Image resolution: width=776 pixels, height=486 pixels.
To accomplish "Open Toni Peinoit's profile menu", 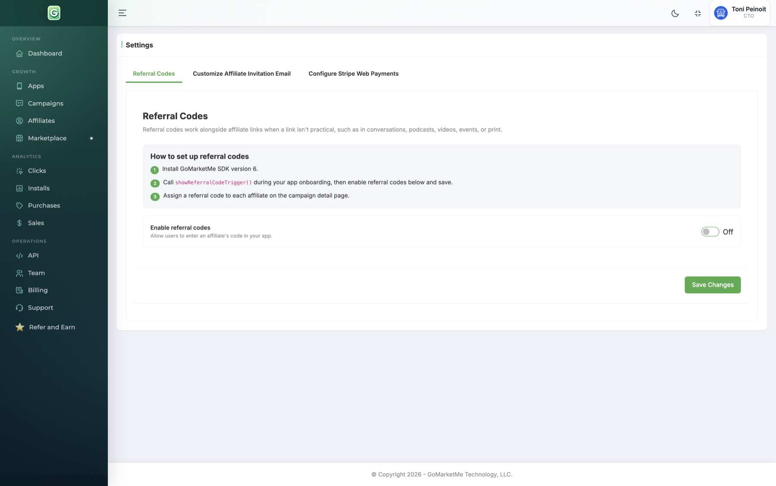I will coord(740,13).
